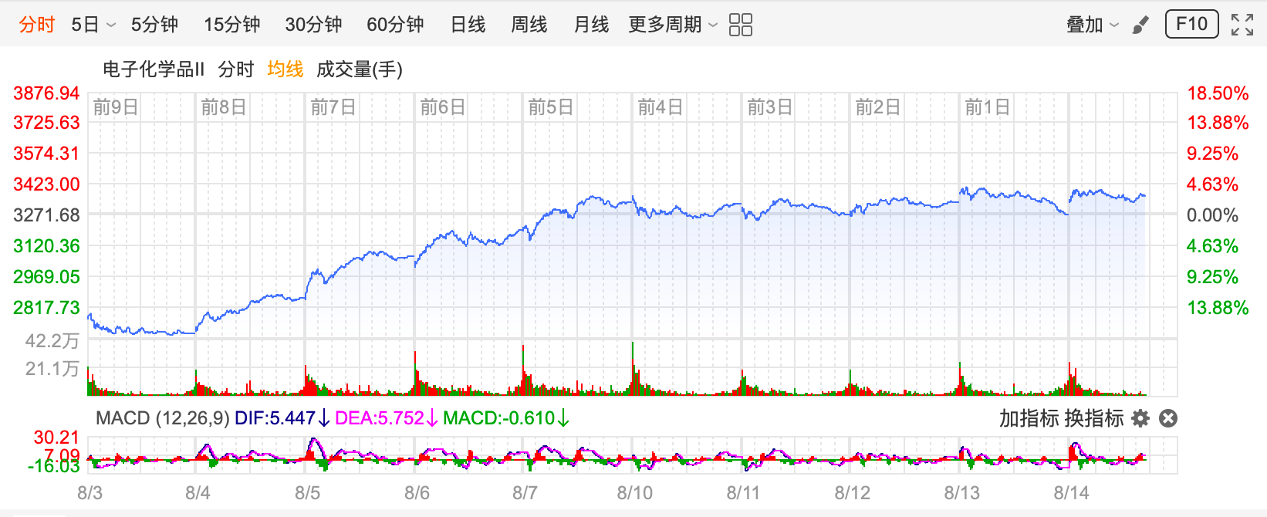Click the 8/10 date axis label
This screenshot has width=1267, height=517.
click(635, 493)
